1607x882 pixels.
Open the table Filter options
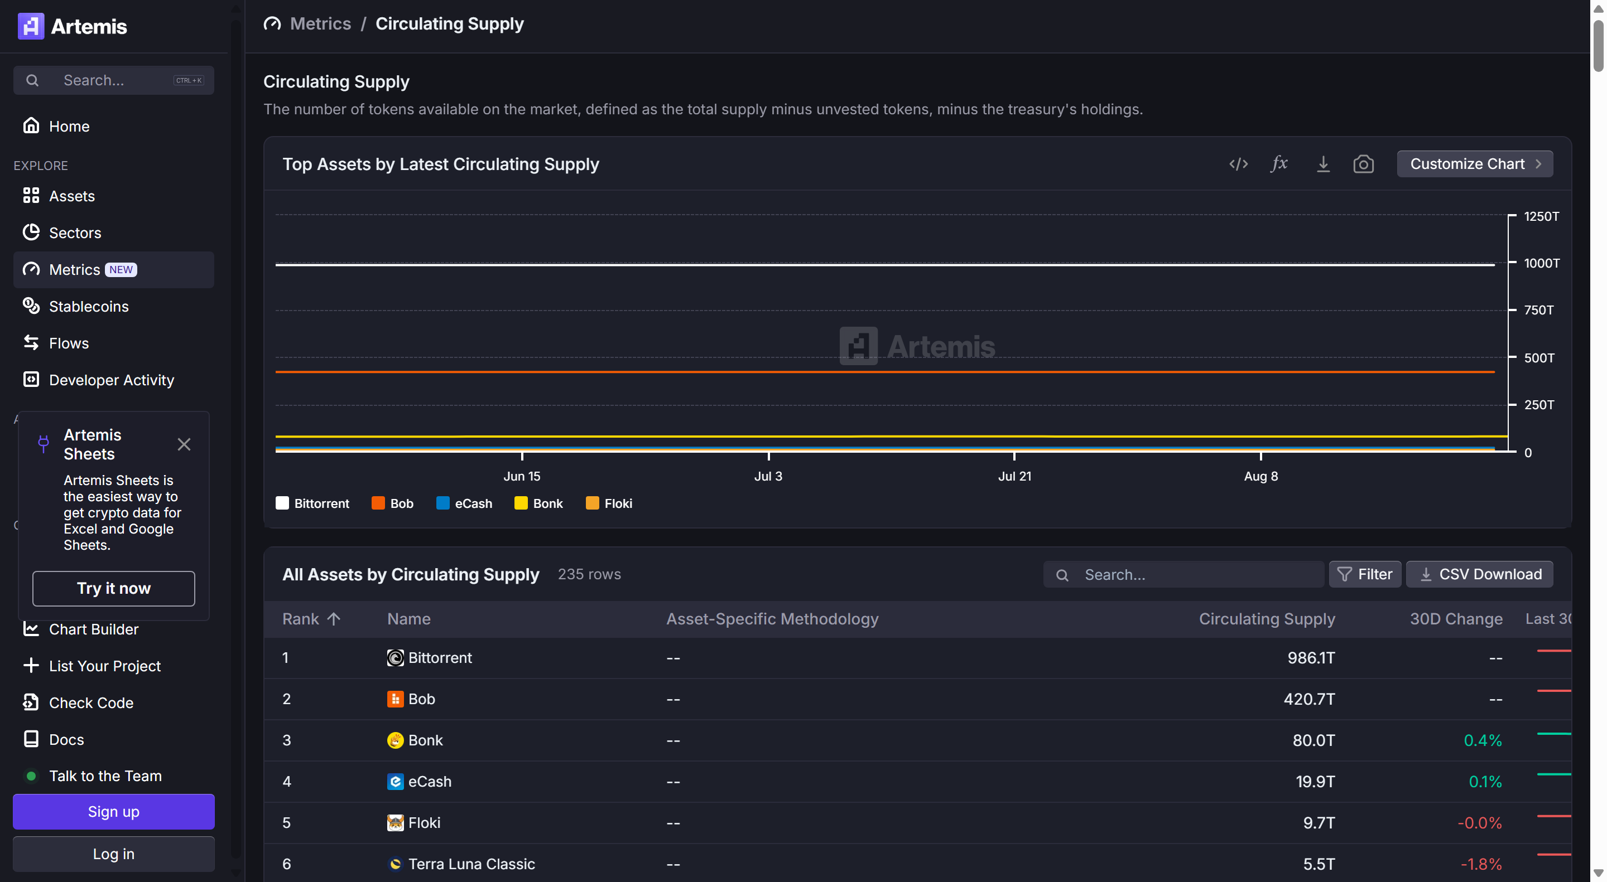click(x=1364, y=574)
